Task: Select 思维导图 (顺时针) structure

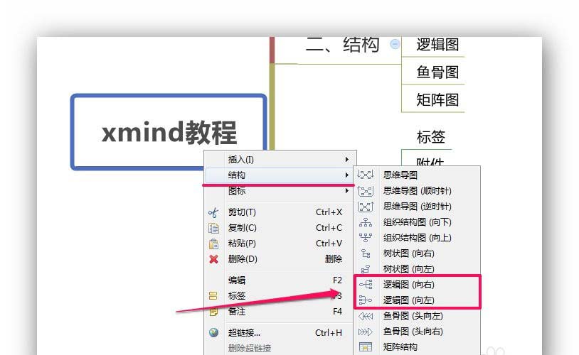Action: tap(418, 190)
